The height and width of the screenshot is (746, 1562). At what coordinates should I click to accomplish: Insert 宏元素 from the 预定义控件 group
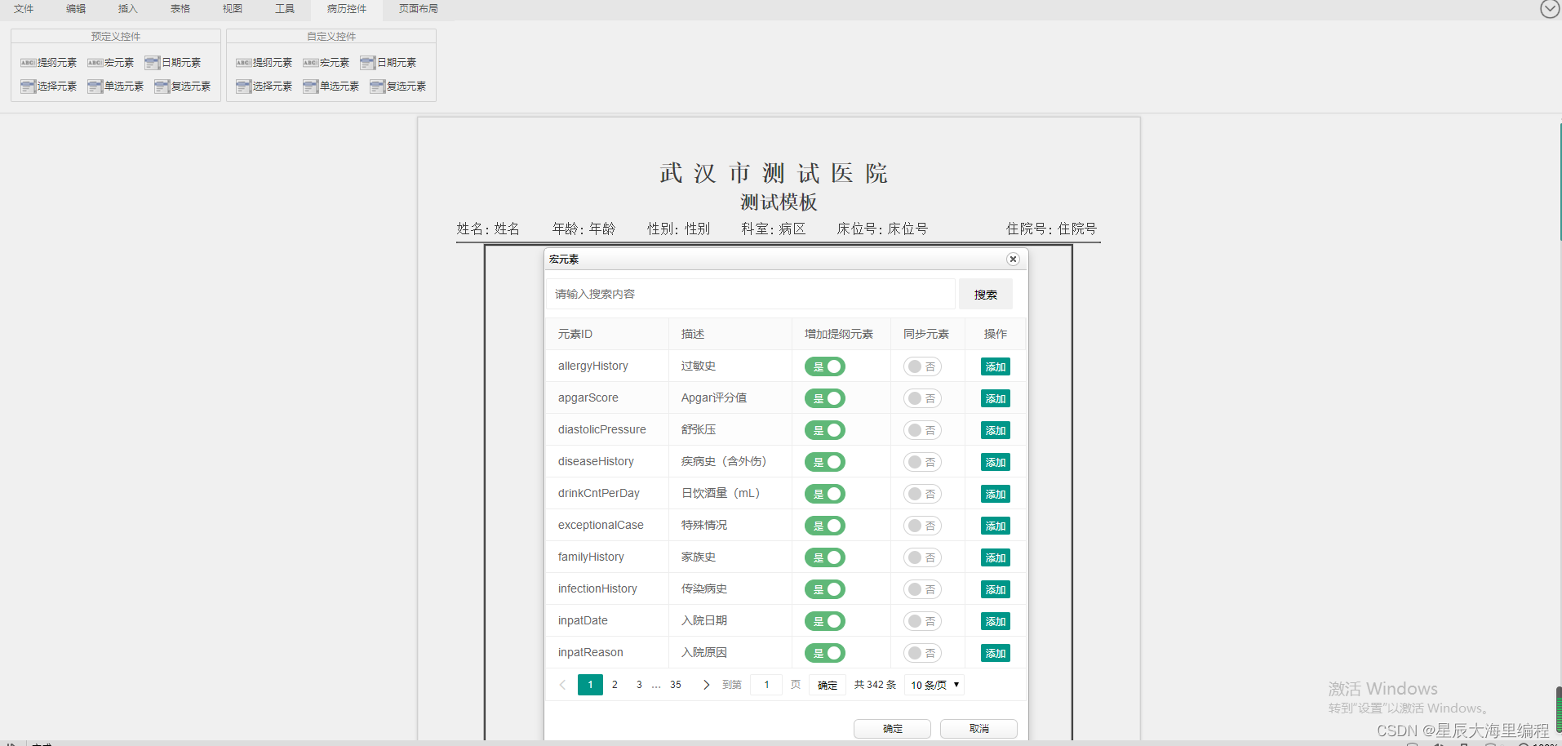tap(110, 63)
